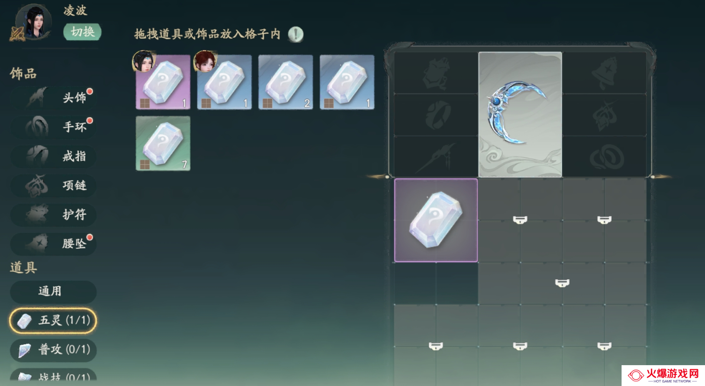Select the 普攻 (0/1) item filter
The height and width of the screenshot is (386, 705).
[53, 350]
